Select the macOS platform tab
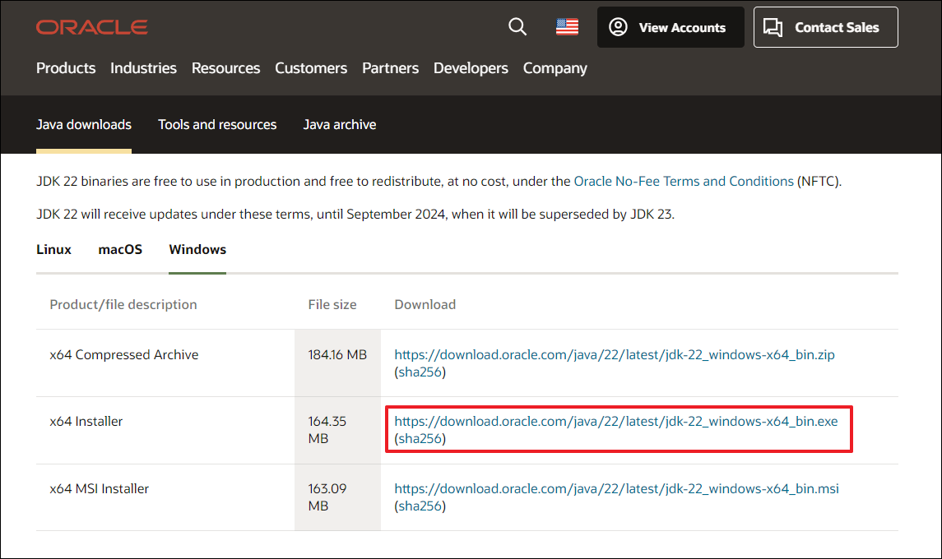 click(x=120, y=249)
